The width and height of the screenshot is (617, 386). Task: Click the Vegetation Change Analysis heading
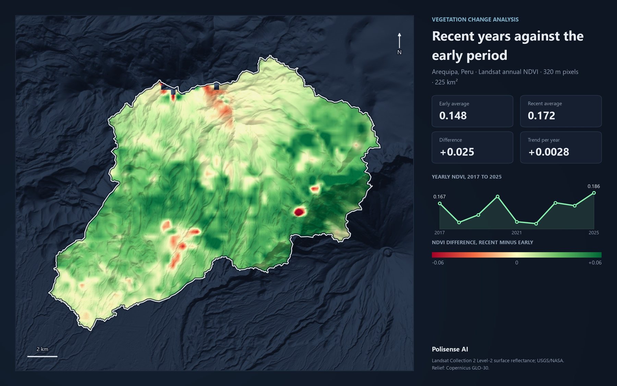coord(475,20)
